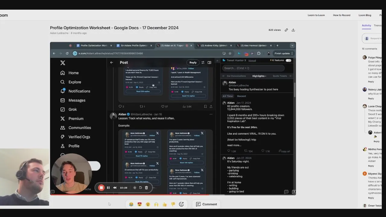
Task: Click the red video progress bar
Action: (130, 195)
